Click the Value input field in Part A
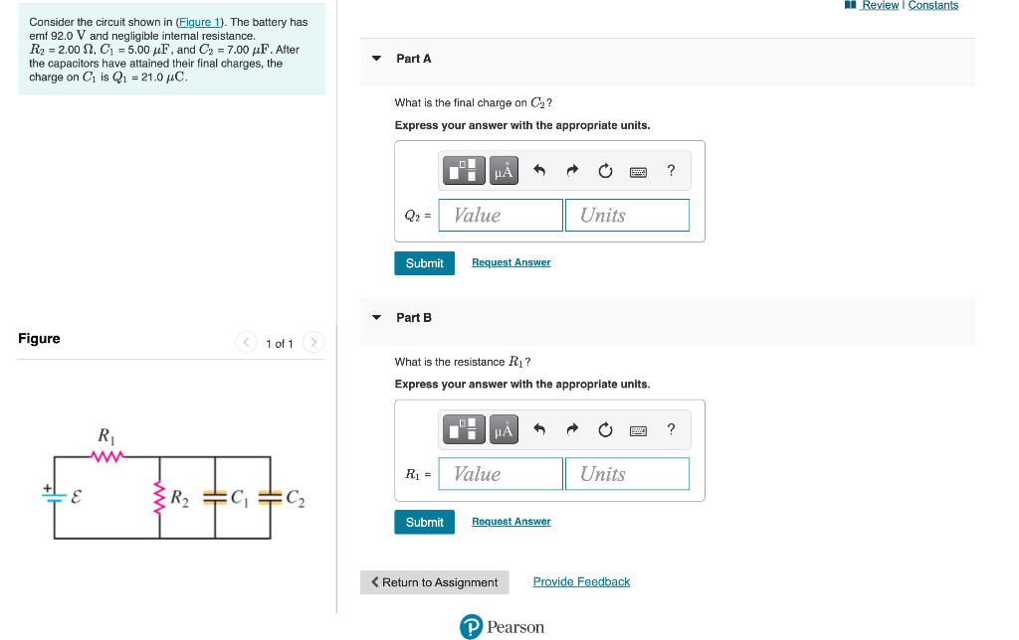The height and width of the screenshot is (640, 1019). pos(500,215)
